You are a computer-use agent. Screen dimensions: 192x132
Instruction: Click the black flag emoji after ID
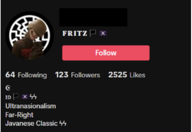pos(16,96)
